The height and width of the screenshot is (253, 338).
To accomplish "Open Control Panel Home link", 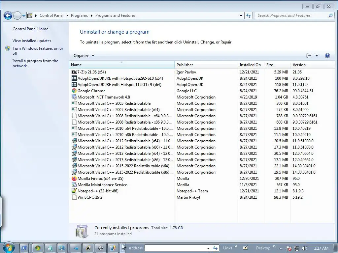I will [x=30, y=29].
